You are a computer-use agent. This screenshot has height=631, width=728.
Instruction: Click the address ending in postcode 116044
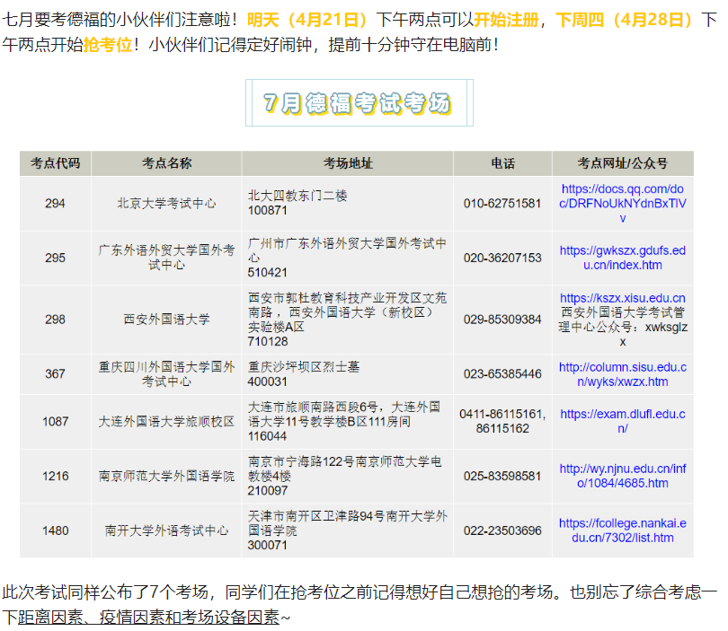[344, 422]
